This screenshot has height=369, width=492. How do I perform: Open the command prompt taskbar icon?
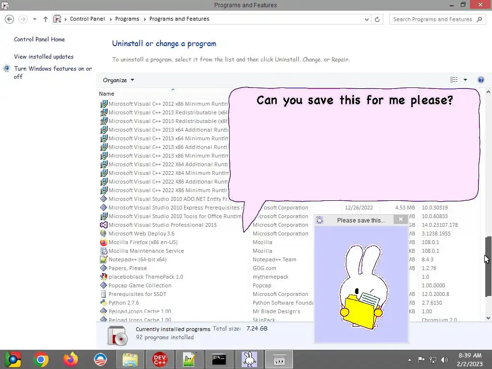click(219, 359)
